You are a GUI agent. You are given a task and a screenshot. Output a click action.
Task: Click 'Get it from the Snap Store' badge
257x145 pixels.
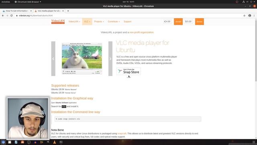coord(128,71)
